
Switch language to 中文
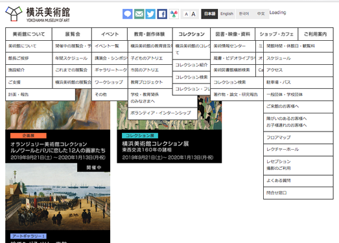pos(261,14)
